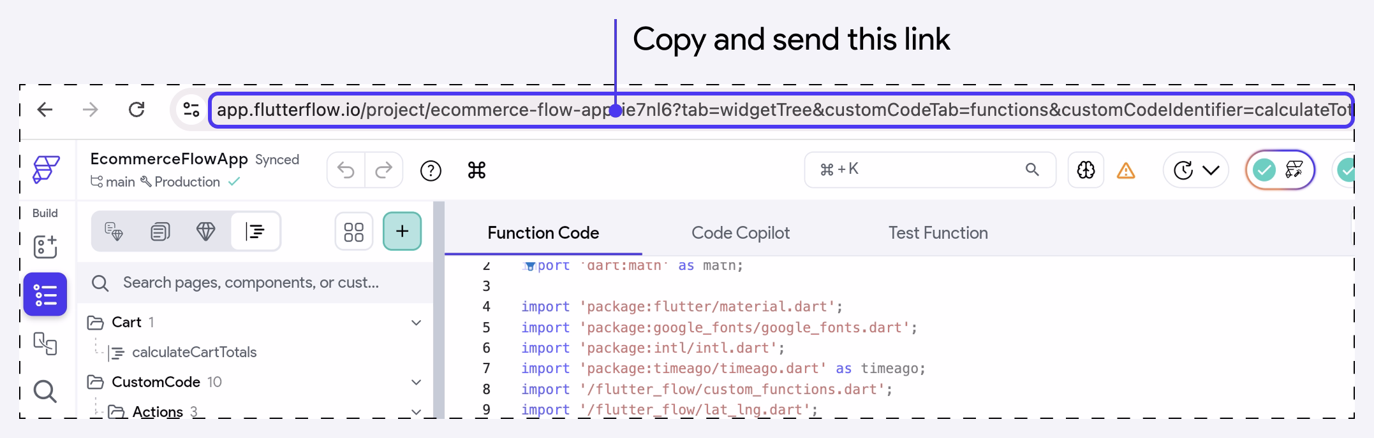Switch to the Code Copilot tab
The image size is (1374, 438).
click(x=741, y=233)
